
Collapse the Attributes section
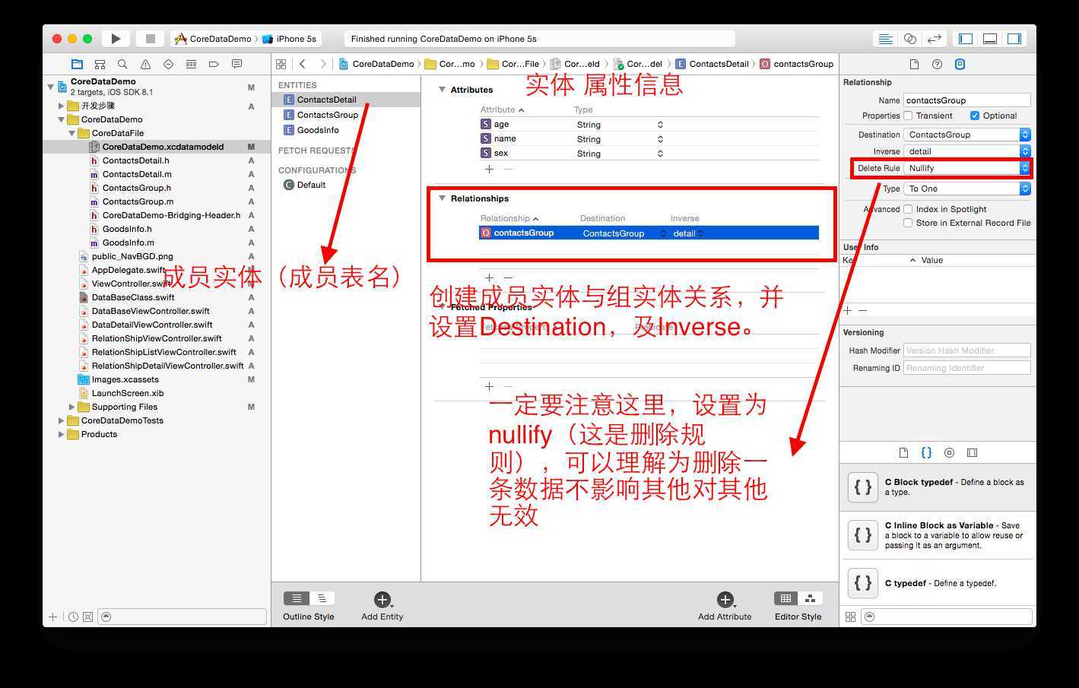point(442,90)
